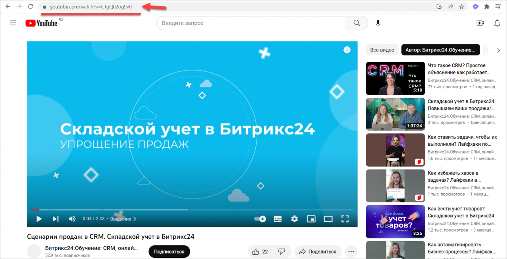The width and height of the screenshot is (507, 259).
Task: Click the install app icon in the address bar
Action: click(439, 7)
